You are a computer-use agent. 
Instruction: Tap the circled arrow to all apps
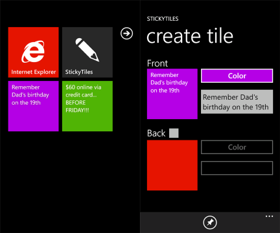[126, 34]
